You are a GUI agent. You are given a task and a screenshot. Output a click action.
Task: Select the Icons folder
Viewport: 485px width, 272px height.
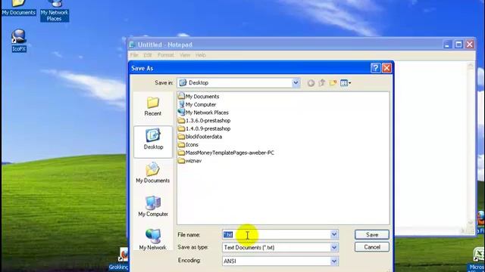point(188,144)
